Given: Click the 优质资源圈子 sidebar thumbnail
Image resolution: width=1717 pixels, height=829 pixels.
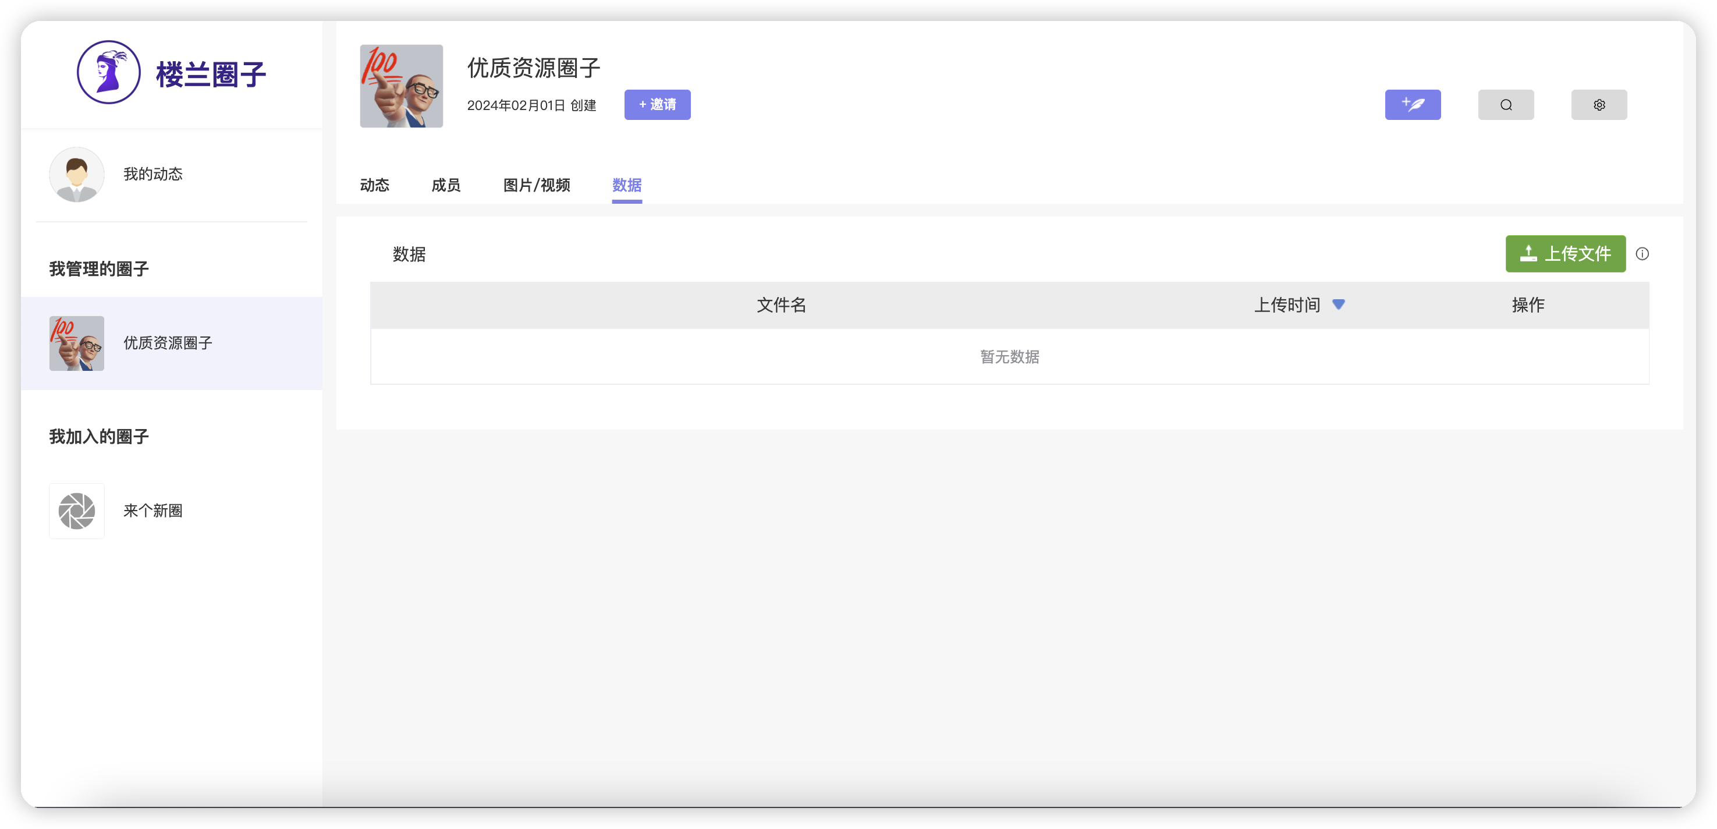Looking at the screenshot, I should (77, 343).
